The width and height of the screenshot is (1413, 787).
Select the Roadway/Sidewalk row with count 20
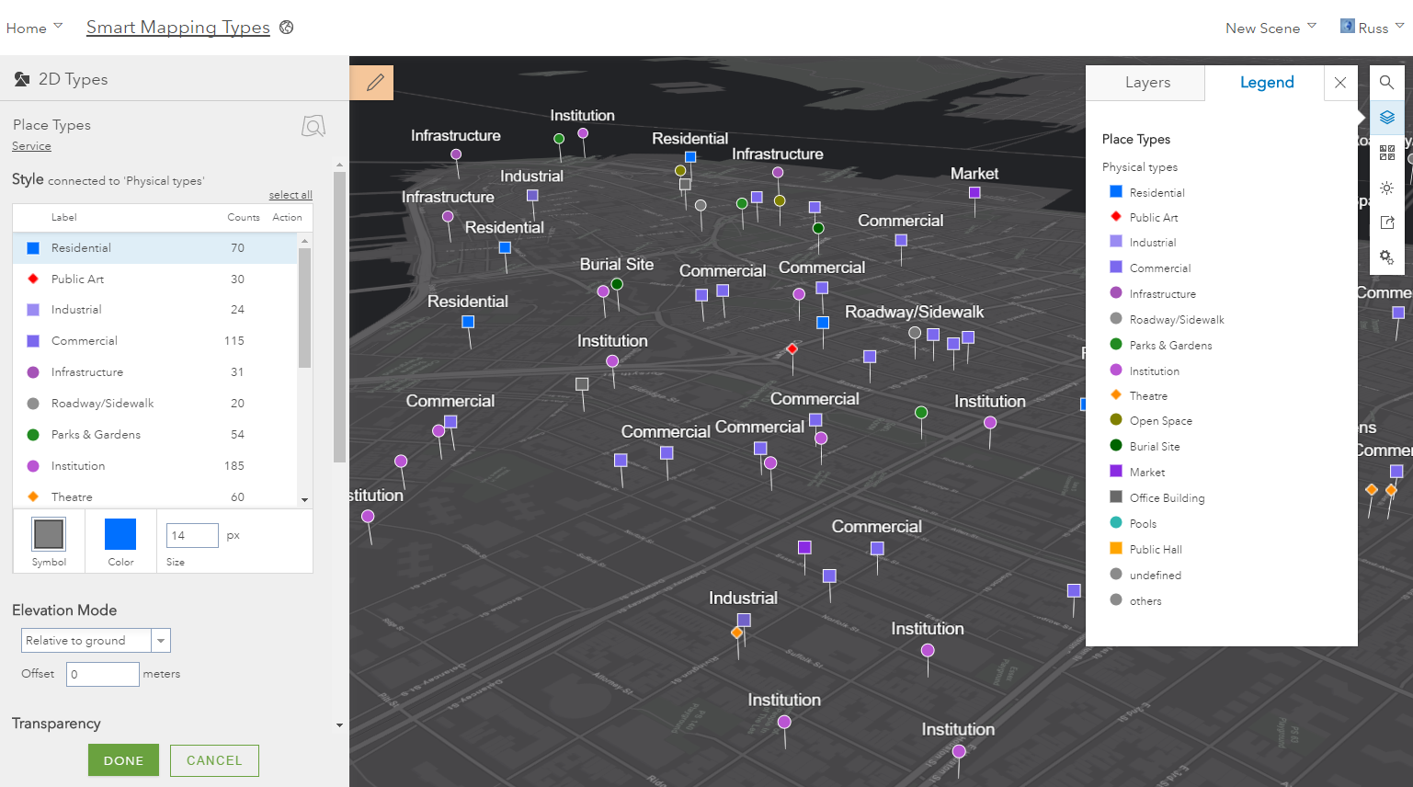(x=154, y=404)
